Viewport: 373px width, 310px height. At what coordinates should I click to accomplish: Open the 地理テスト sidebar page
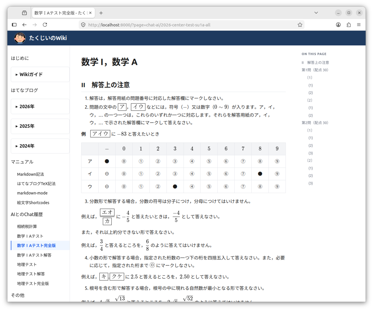pyautogui.click(x=27, y=264)
